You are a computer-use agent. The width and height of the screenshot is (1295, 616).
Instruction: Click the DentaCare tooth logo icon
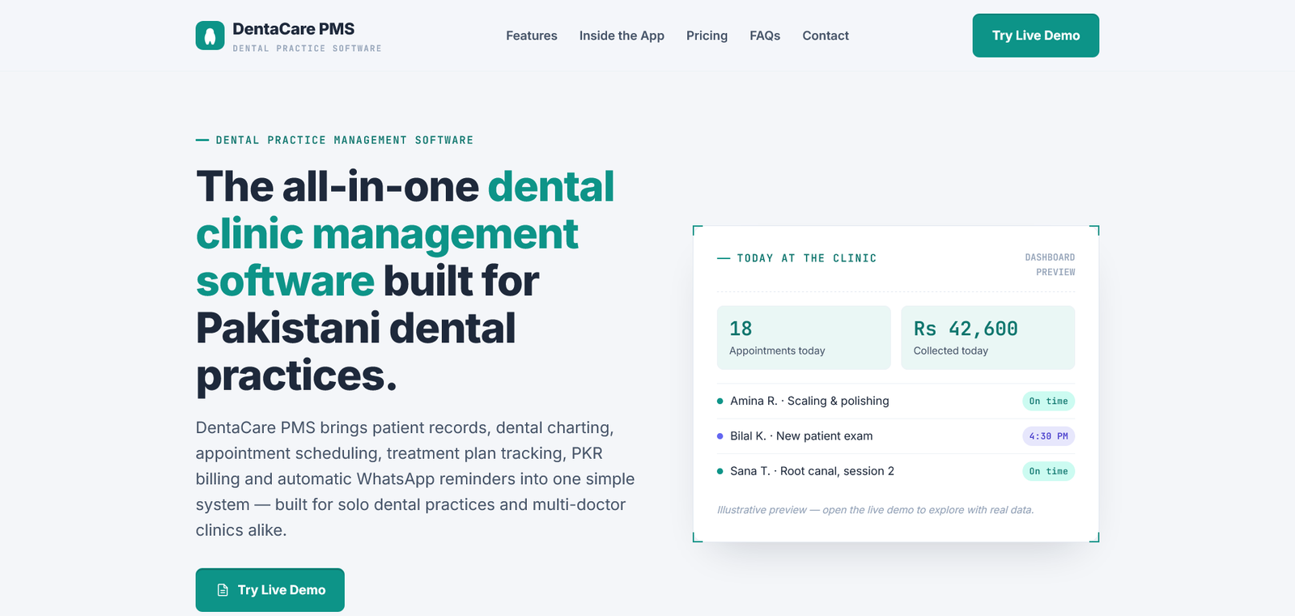click(x=210, y=36)
